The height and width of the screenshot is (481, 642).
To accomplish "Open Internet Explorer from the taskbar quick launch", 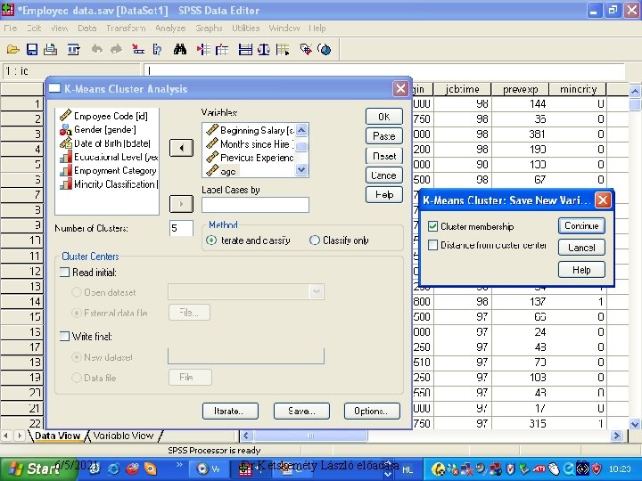I will click(x=114, y=469).
